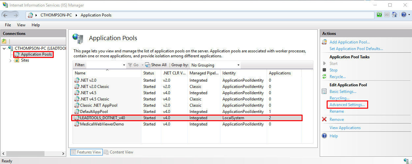Click the Back navigation arrow
The height and width of the screenshot is (164, 412).
pyautogui.click(x=6, y=15)
